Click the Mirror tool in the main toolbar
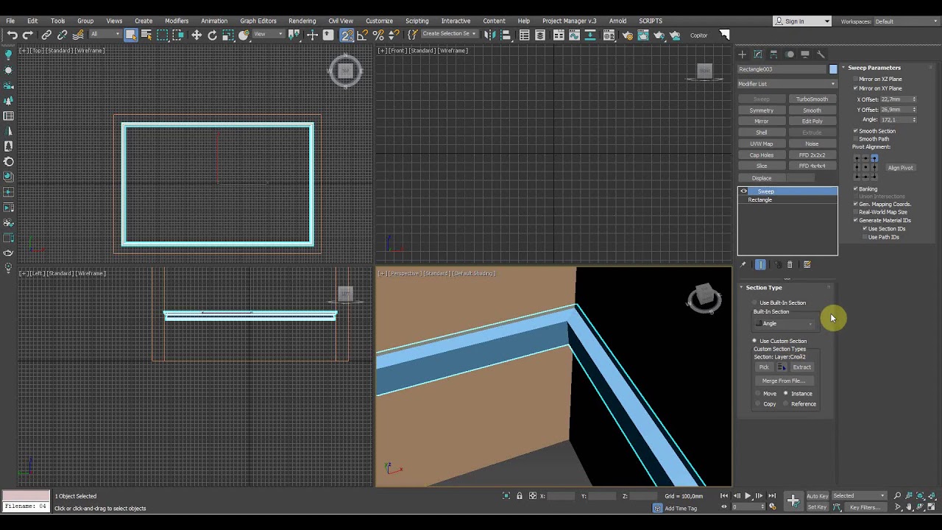Viewport: 942px width, 530px height. tap(489, 35)
